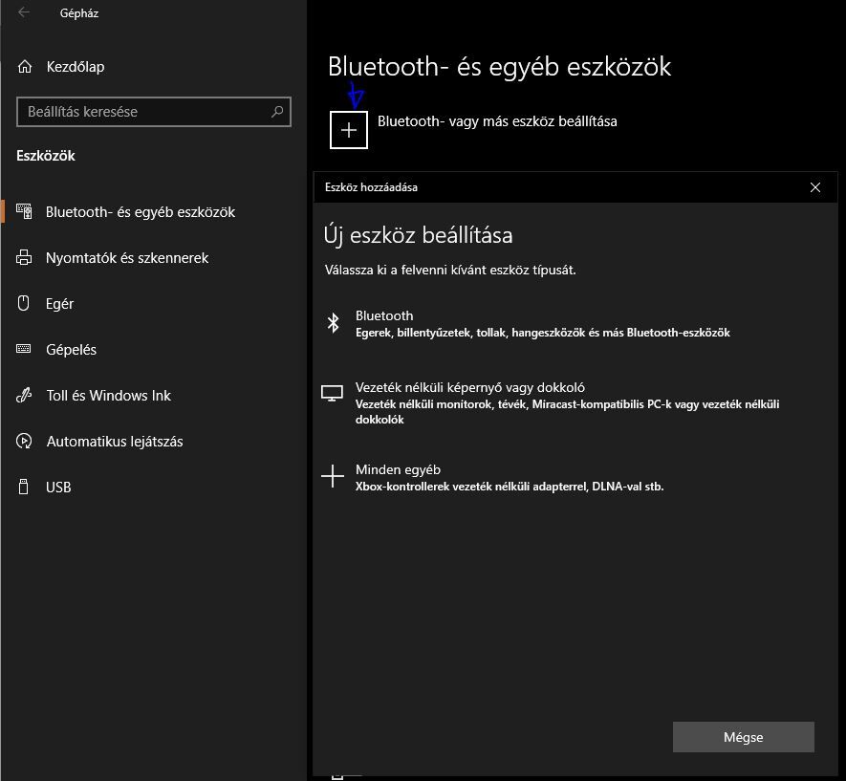Open the Kezdőlap label
Screen dimensions: 846x781
pyautogui.click(x=75, y=67)
